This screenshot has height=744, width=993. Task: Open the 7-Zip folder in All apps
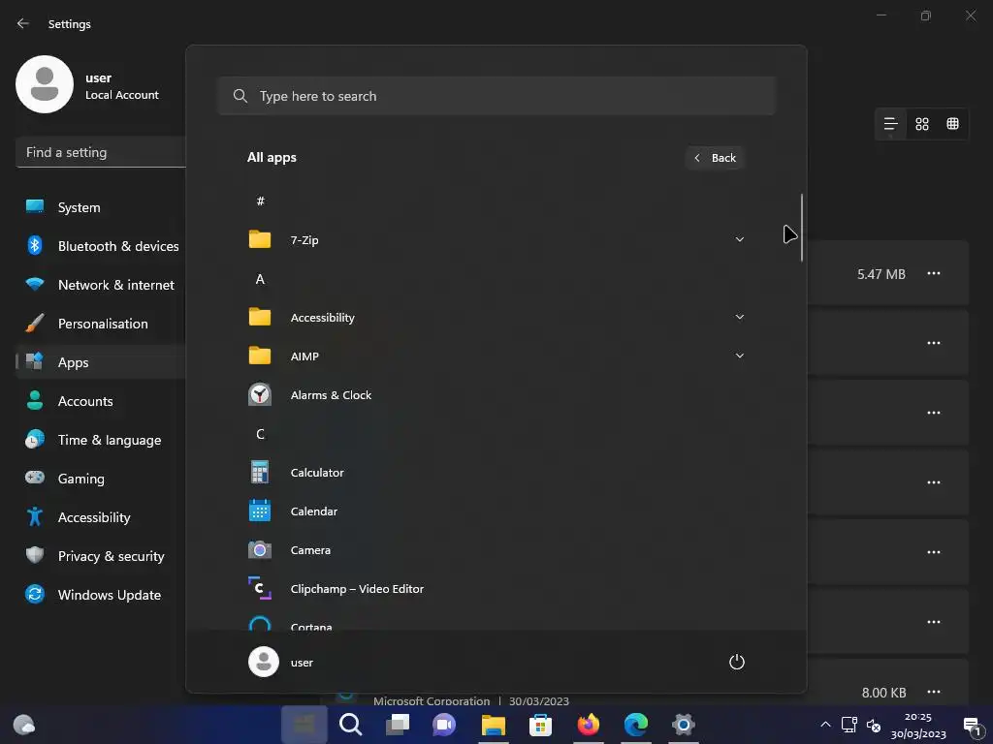click(496, 240)
